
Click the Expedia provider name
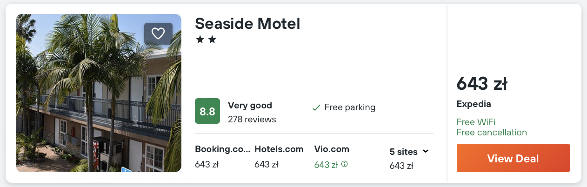474,104
